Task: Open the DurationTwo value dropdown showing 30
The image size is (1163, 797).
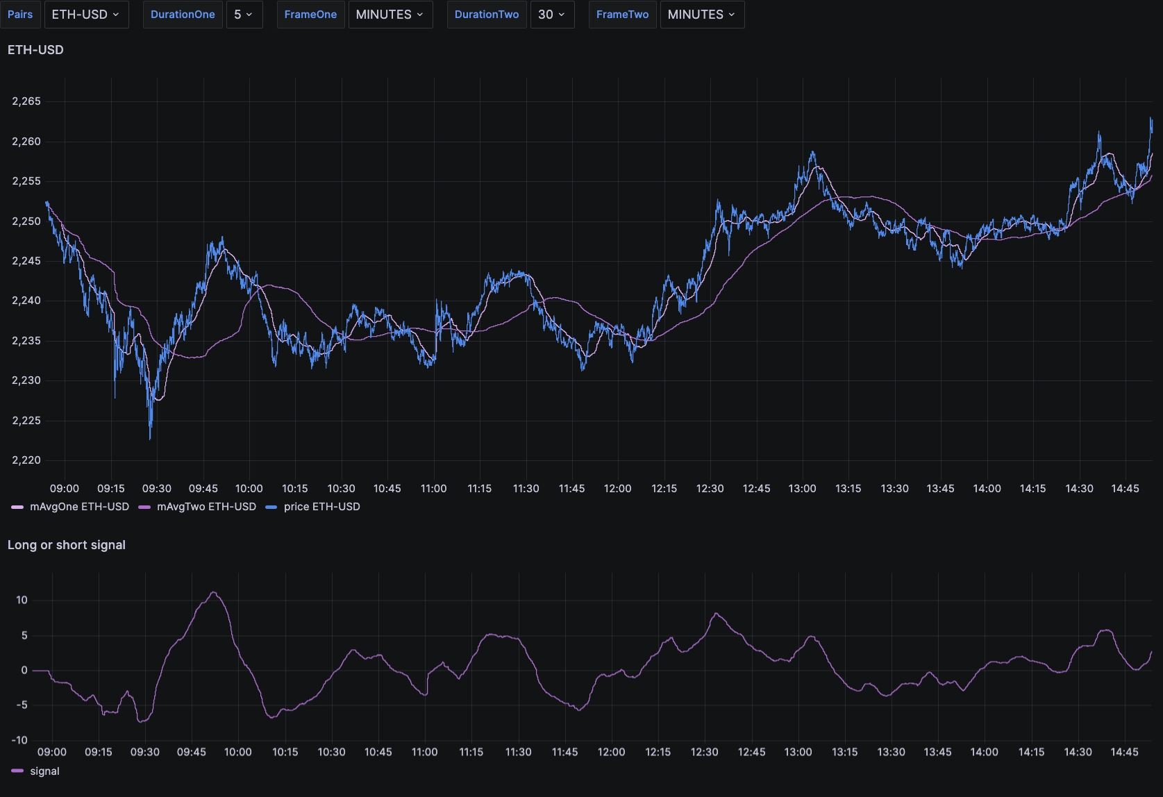Action: point(552,15)
